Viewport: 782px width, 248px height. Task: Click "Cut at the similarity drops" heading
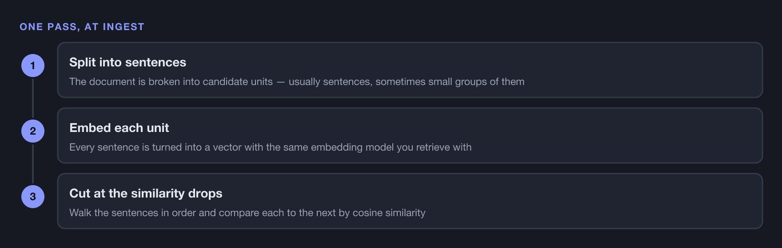146,193
